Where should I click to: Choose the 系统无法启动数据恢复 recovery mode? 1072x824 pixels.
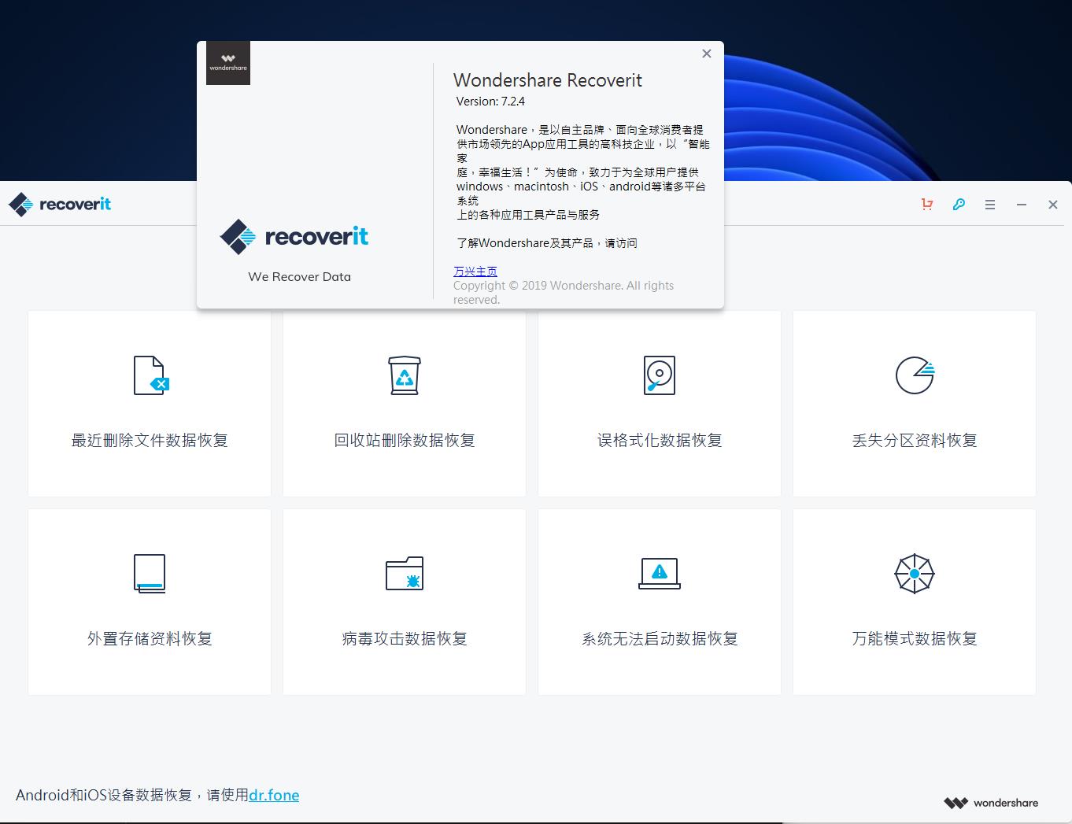659,601
